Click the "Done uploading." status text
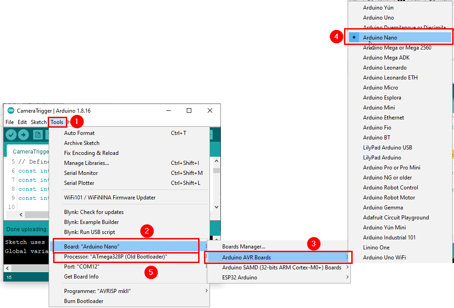454x308 pixels. point(27,229)
